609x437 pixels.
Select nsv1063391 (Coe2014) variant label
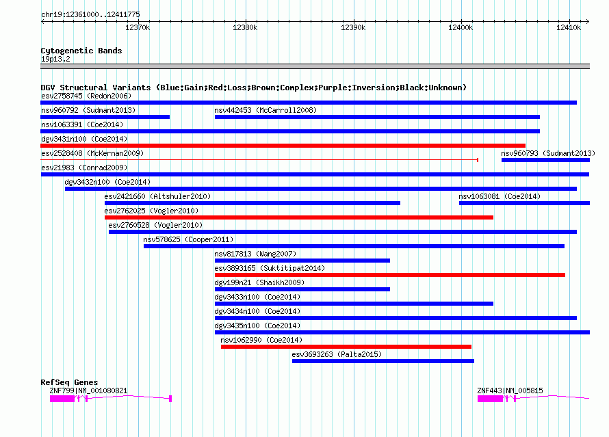82,124
